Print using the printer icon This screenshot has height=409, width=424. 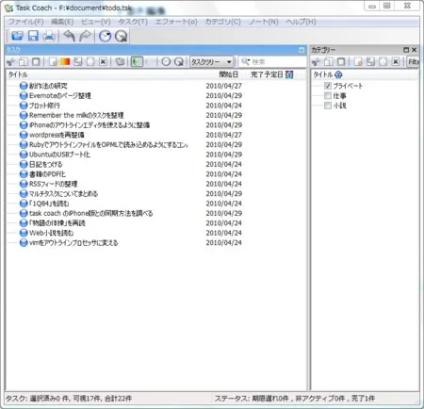[49, 36]
